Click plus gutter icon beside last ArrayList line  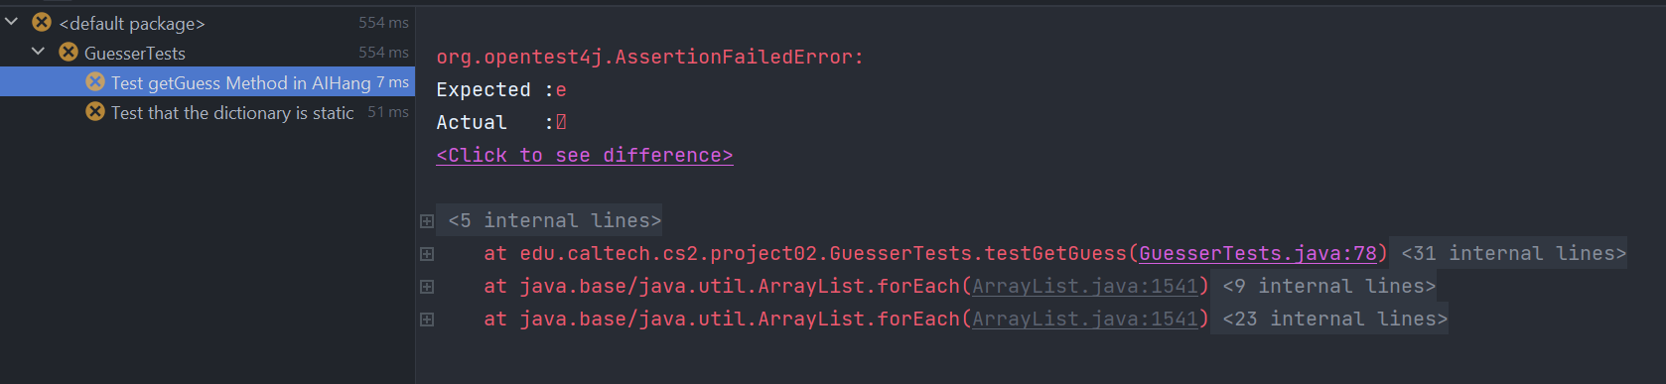pyautogui.click(x=427, y=320)
